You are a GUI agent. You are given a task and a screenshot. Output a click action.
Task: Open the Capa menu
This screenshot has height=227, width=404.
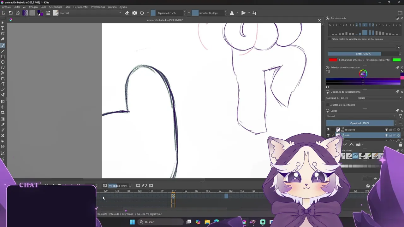[x=43, y=7]
